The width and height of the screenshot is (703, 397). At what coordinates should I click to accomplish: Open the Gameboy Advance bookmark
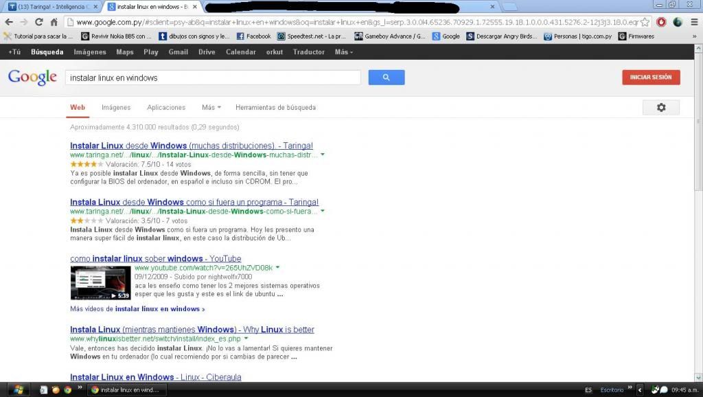click(390, 36)
